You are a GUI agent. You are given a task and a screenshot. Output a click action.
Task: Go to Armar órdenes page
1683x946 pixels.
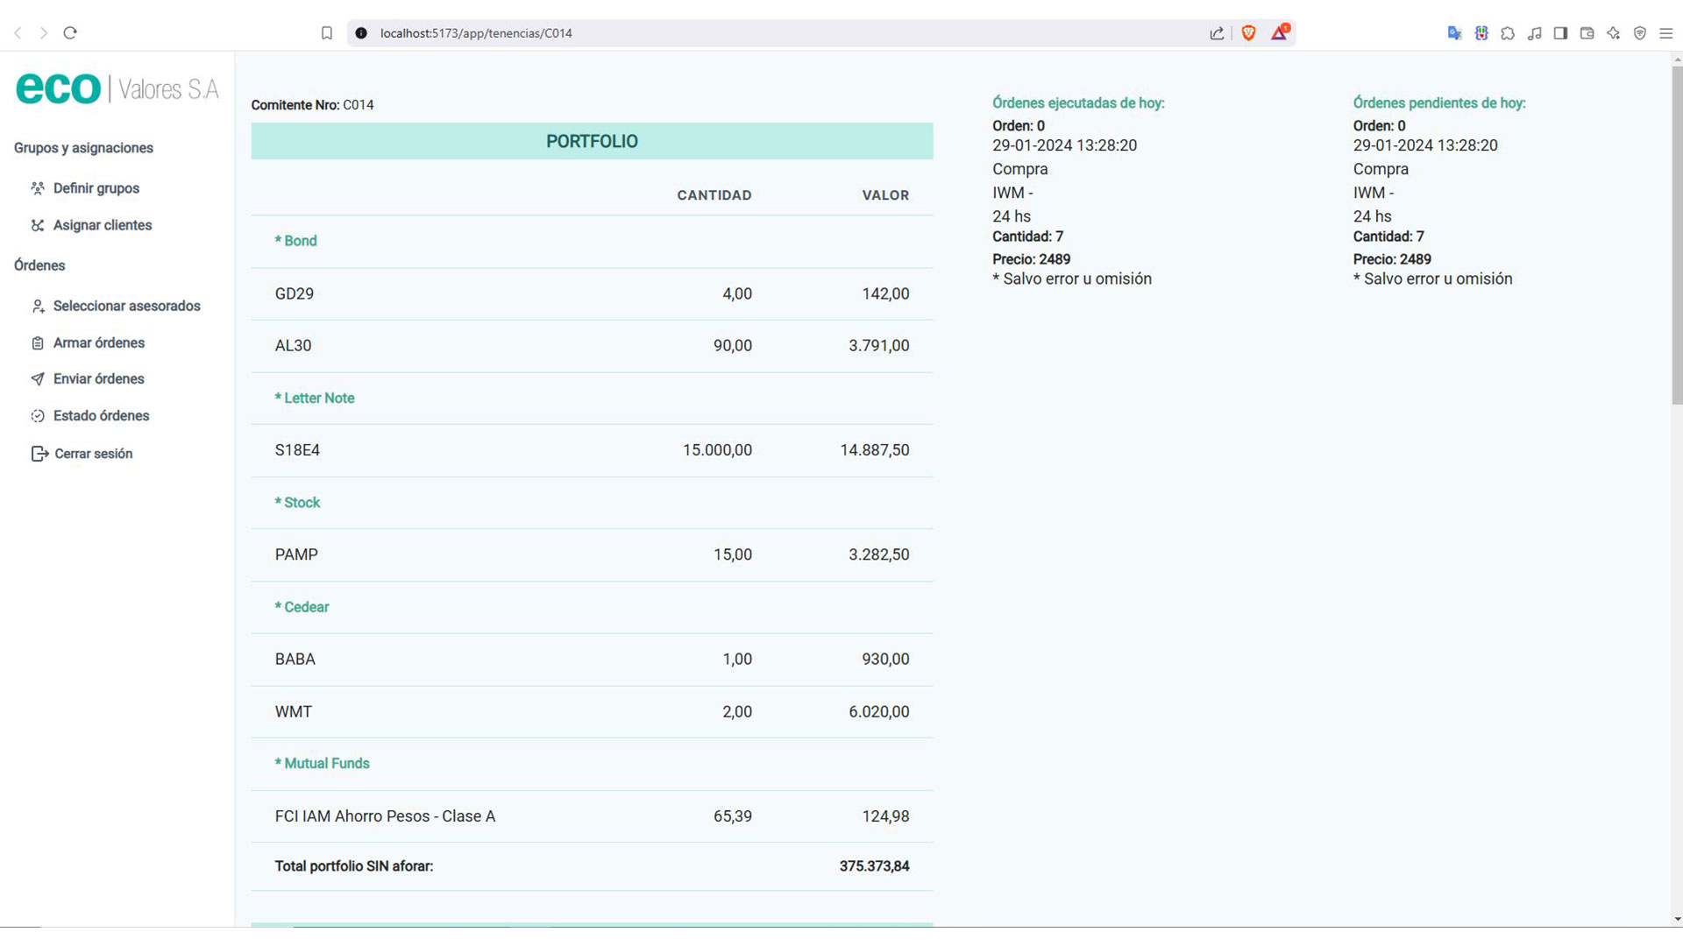click(99, 343)
